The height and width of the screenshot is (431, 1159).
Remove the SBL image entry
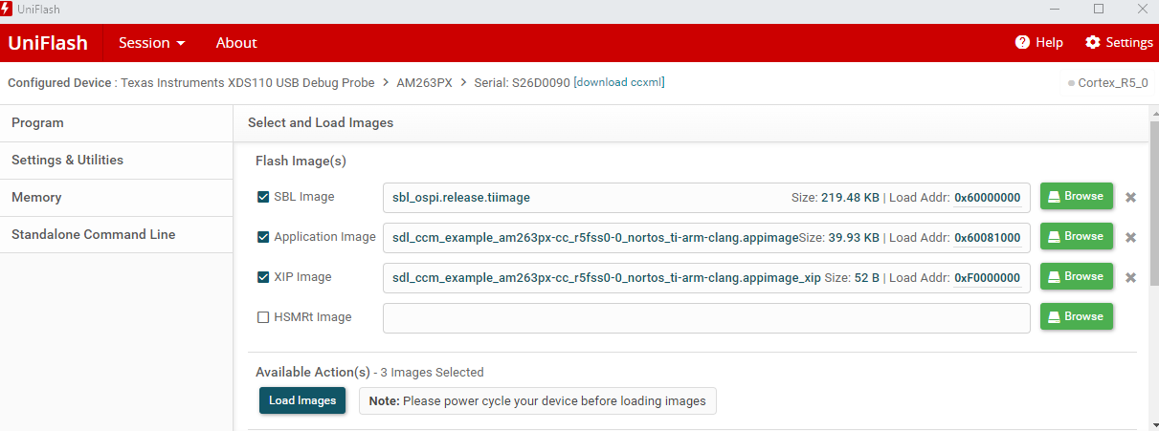1130,198
